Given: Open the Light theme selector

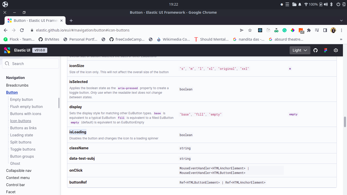Looking at the screenshot, I should [x=300, y=50].
